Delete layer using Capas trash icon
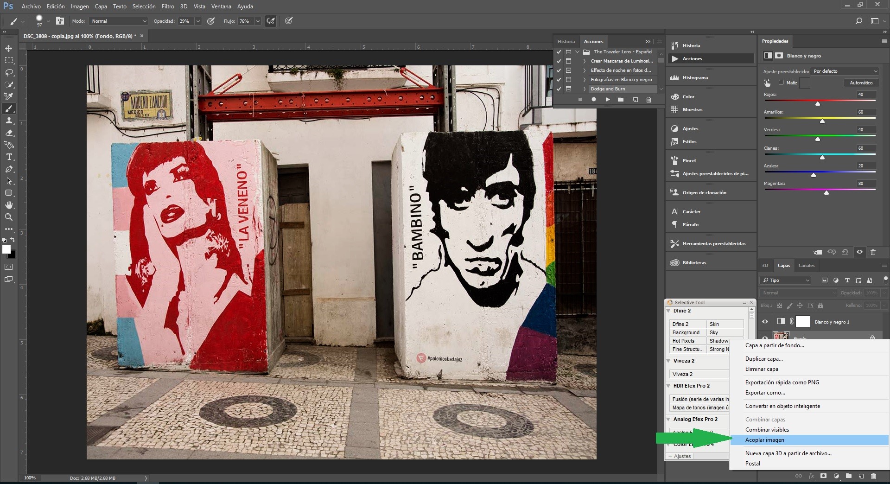 pyautogui.click(x=873, y=476)
